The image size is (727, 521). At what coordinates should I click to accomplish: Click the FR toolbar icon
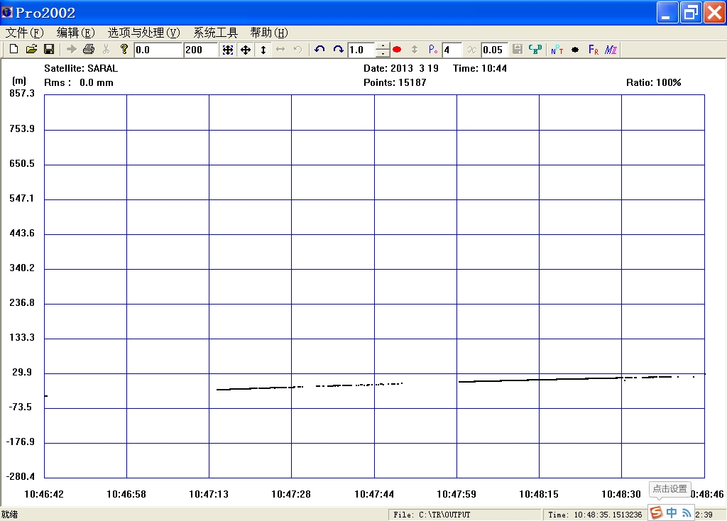coord(593,50)
